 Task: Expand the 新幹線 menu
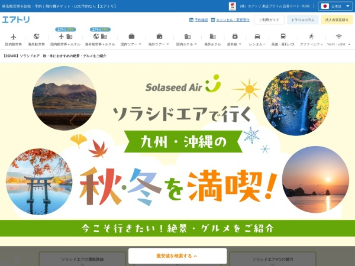point(240,44)
